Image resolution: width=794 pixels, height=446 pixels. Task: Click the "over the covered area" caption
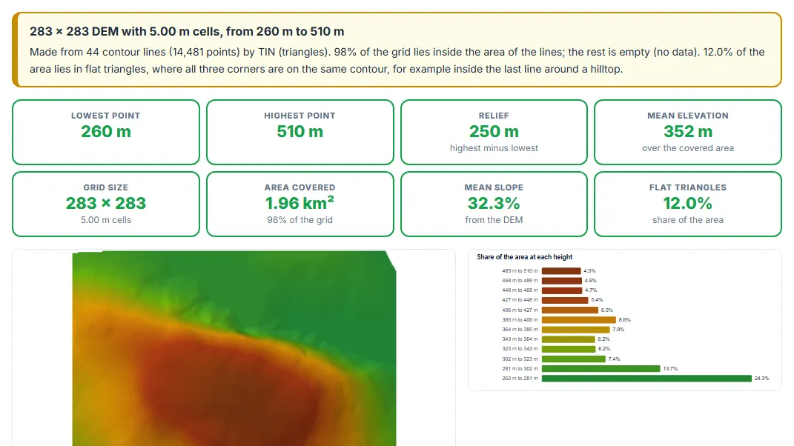pos(688,148)
